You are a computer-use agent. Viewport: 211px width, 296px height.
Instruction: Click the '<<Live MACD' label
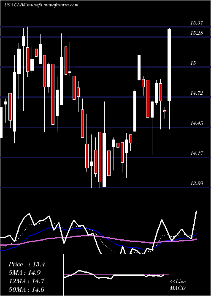click(x=178, y=285)
